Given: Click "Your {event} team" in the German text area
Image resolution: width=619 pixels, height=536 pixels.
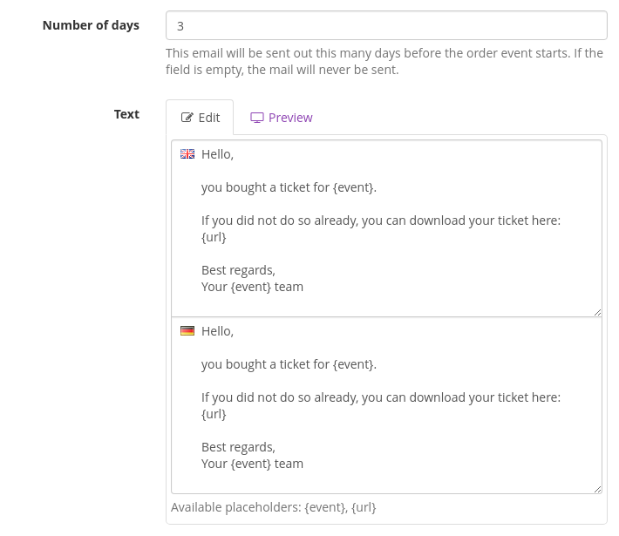Looking at the screenshot, I should pos(252,464).
